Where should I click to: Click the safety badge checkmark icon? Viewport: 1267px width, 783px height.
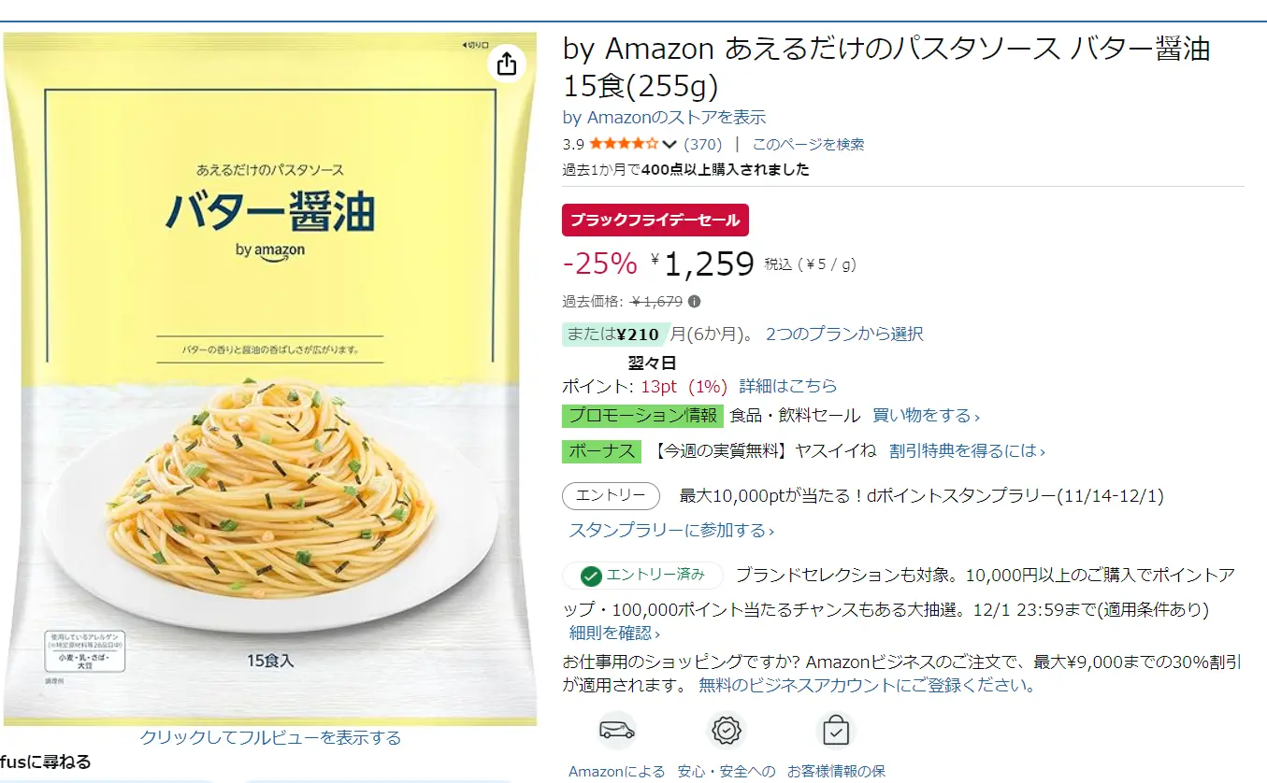click(x=727, y=730)
